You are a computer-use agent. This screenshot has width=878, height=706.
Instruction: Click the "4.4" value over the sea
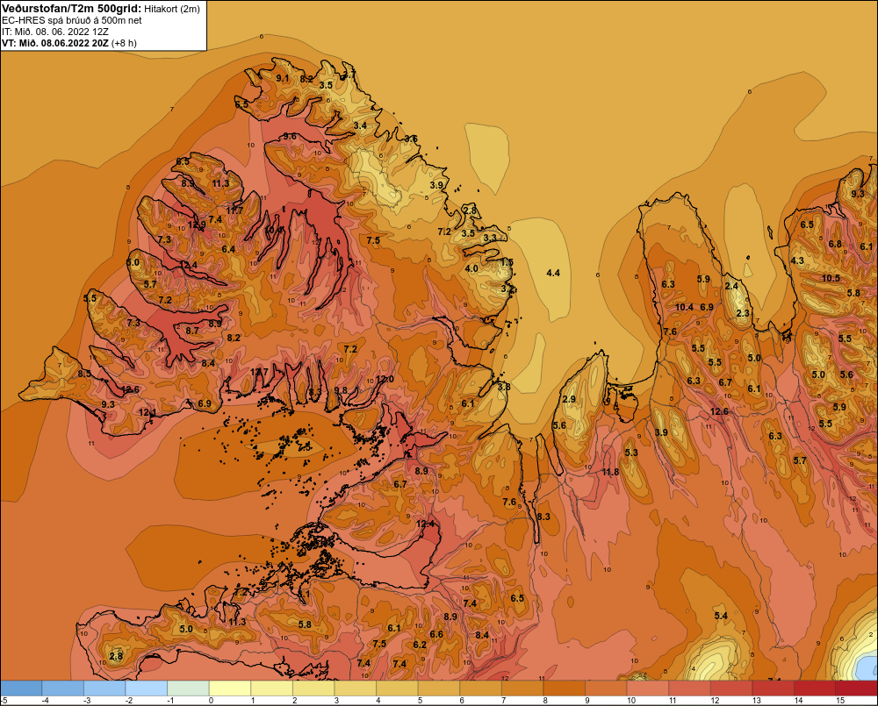pos(553,273)
